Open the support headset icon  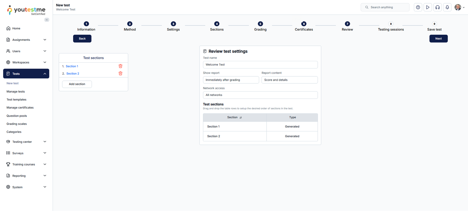[x=438, y=7]
